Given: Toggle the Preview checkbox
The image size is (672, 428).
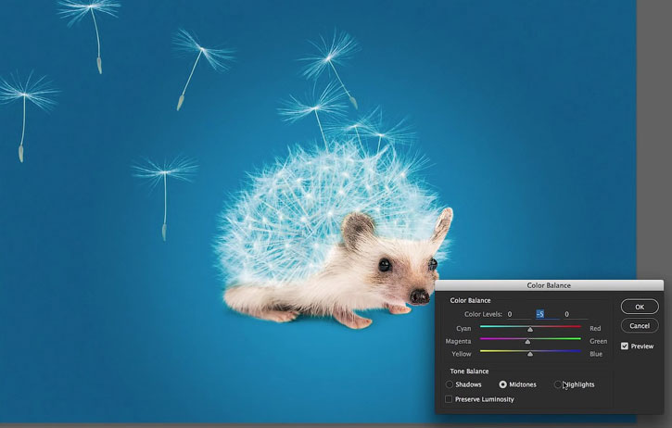Looking at the screenshot, I should pyautogui.click(x=625, y=346).
